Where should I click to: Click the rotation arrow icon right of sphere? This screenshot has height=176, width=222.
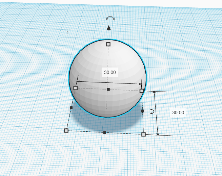152,111
